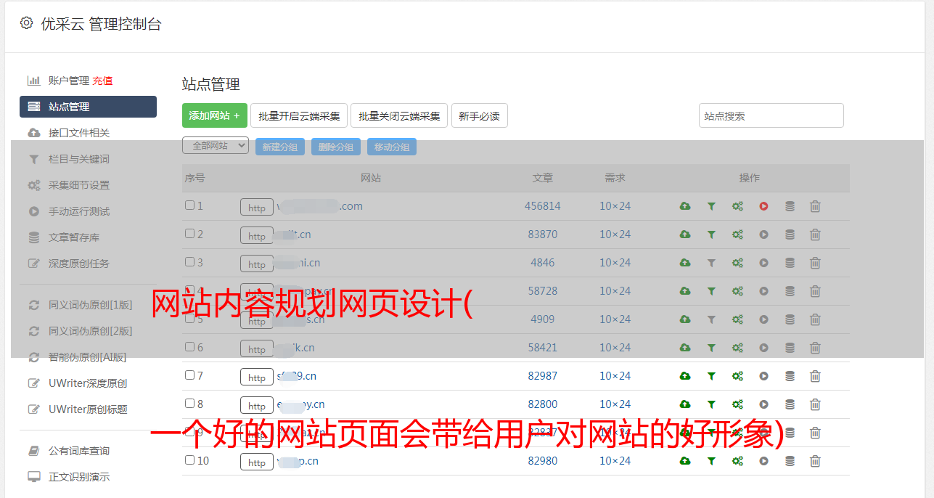Click the gears settings icon in row 2
The image size is (934, 498).
[x=737, y=234]
